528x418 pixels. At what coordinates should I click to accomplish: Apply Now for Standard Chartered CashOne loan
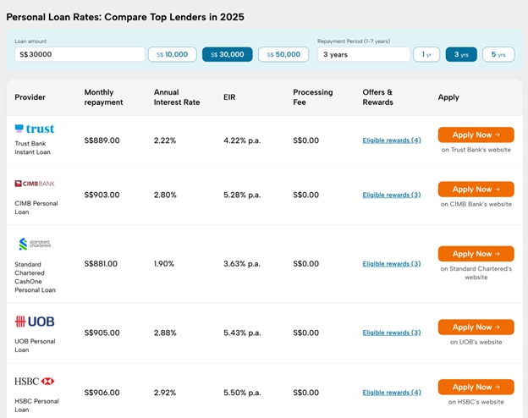tap(476, 254)
